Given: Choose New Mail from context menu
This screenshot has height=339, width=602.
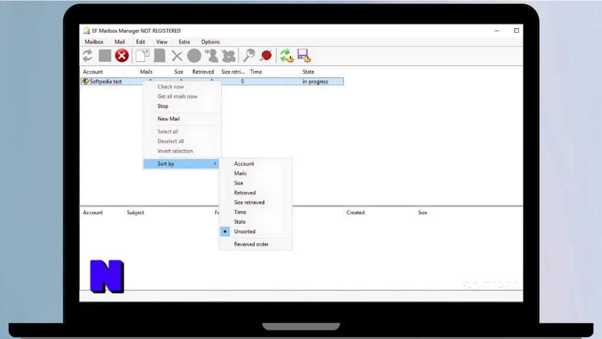Looking at the screenshot, I should (x=182, y=119).
